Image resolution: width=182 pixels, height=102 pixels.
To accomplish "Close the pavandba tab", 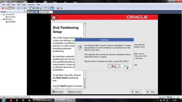I will click(x=51, y=12).
